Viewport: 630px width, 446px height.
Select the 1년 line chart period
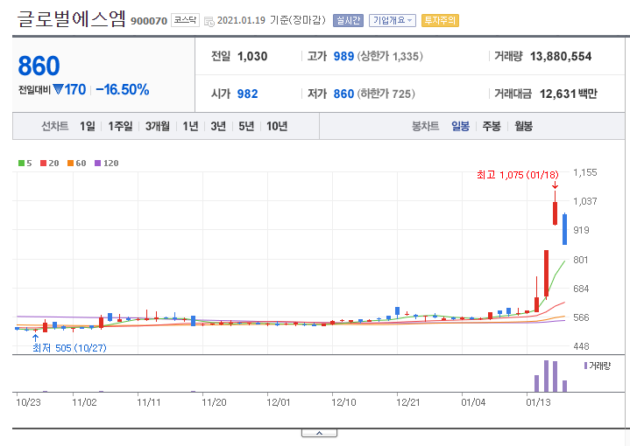click(190, 126)
